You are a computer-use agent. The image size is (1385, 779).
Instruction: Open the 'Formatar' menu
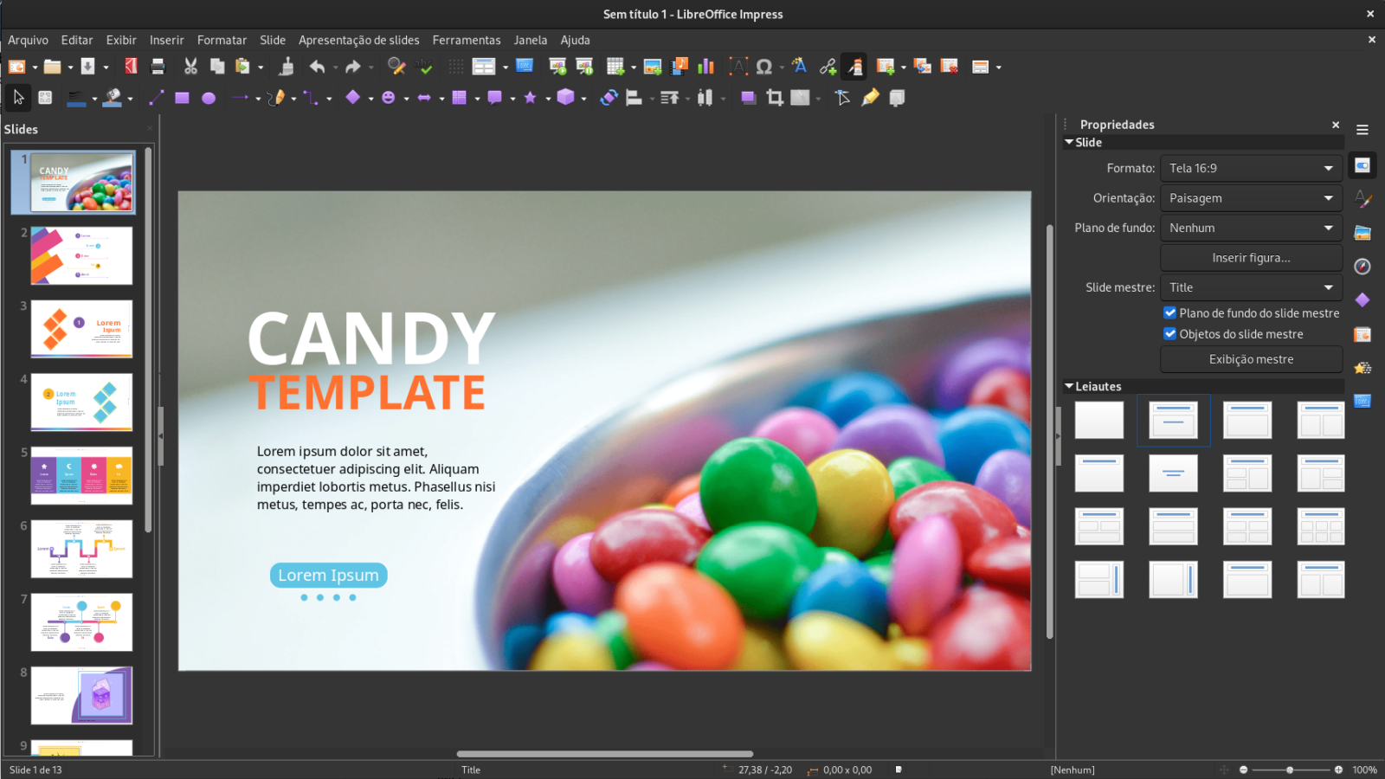click(222, 40)
